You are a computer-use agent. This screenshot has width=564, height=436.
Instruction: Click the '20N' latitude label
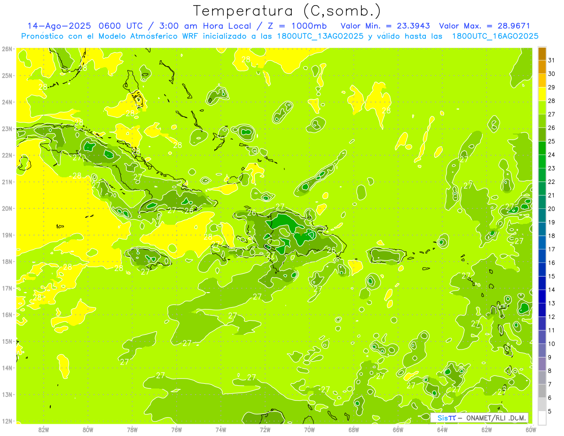7,208
